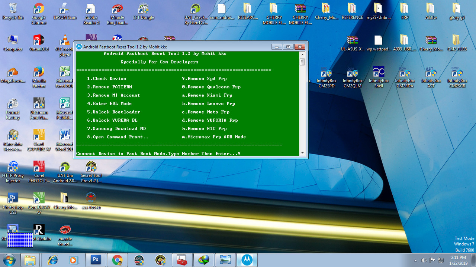Open CorelDRAW X7 shortcut

tap(39, 203)
